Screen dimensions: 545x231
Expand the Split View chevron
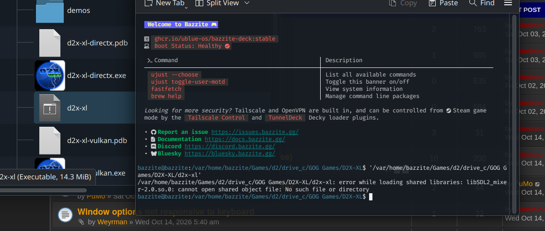247,3
